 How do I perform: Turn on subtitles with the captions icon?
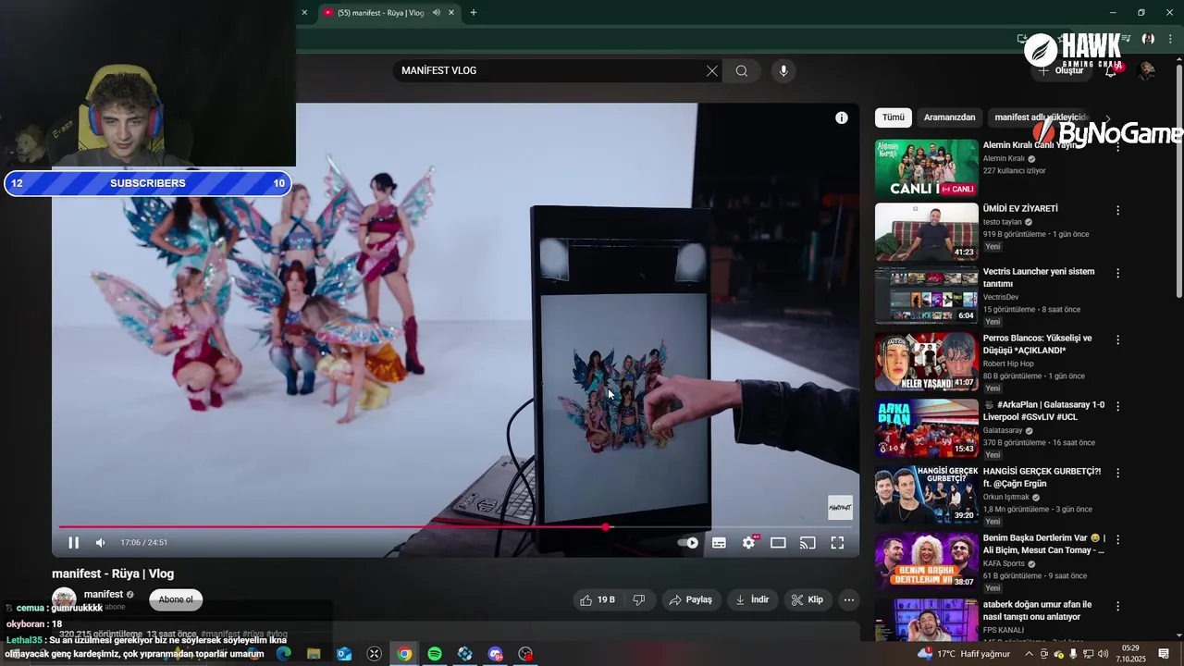coord(719,543)
